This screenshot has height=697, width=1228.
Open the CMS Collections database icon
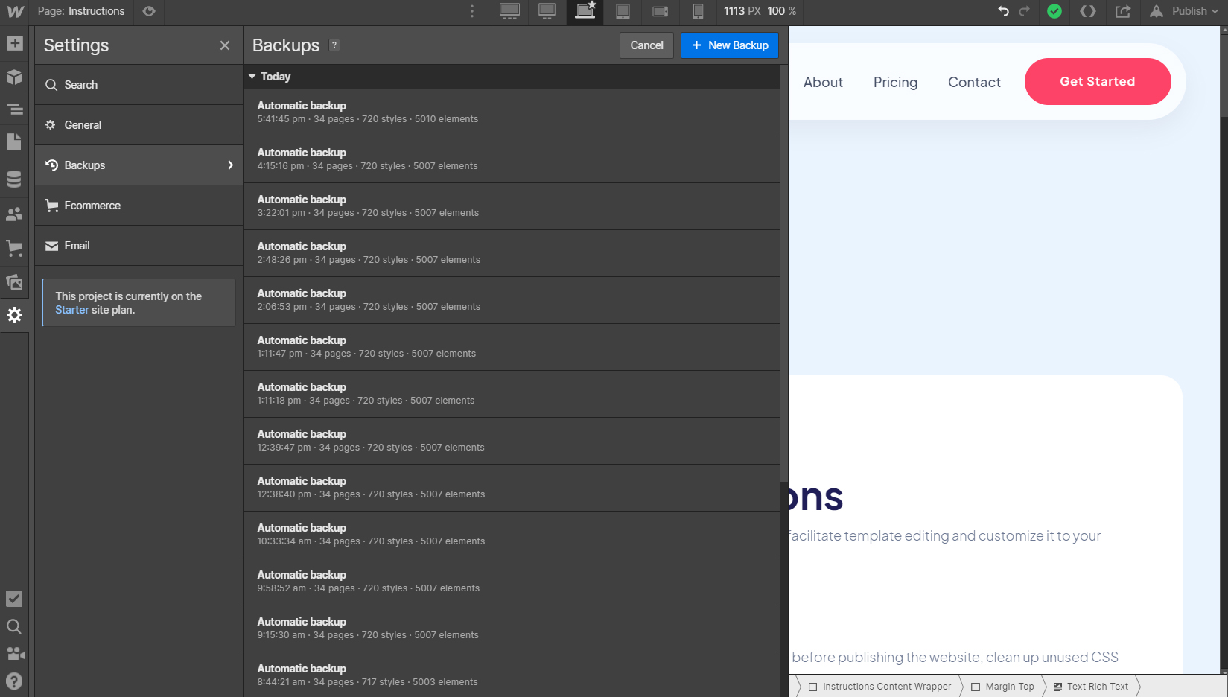pos(14,179)
